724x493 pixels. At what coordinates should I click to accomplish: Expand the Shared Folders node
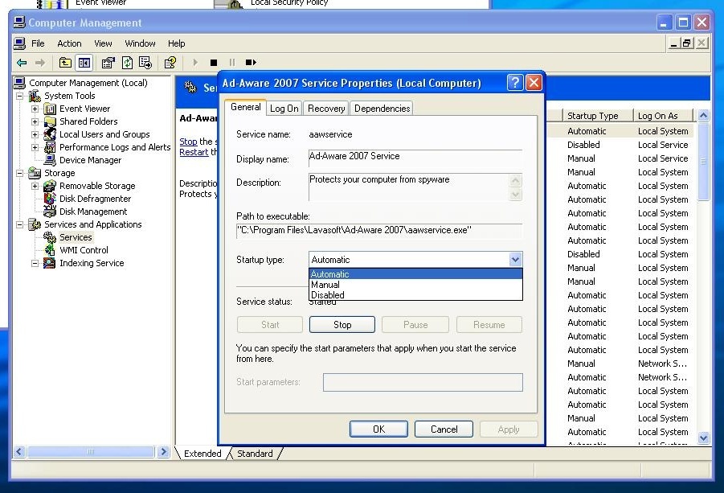(35, 122)
